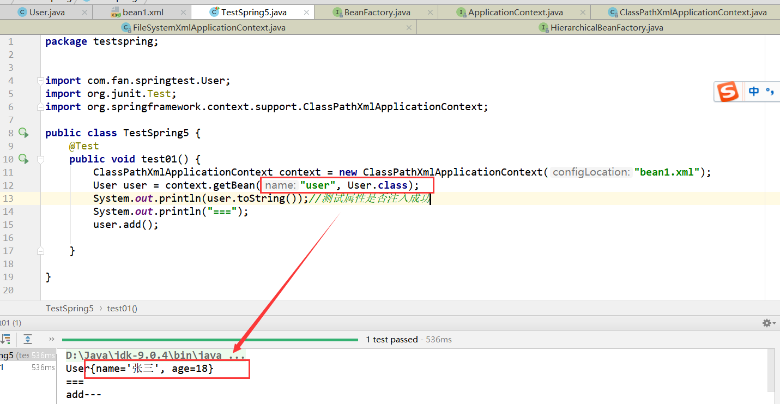Click 'public class TestSpring5 {' declaration

point(123,133)
